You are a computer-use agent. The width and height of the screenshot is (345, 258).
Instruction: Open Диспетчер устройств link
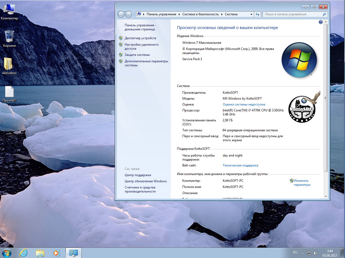(x=140, y=38)
